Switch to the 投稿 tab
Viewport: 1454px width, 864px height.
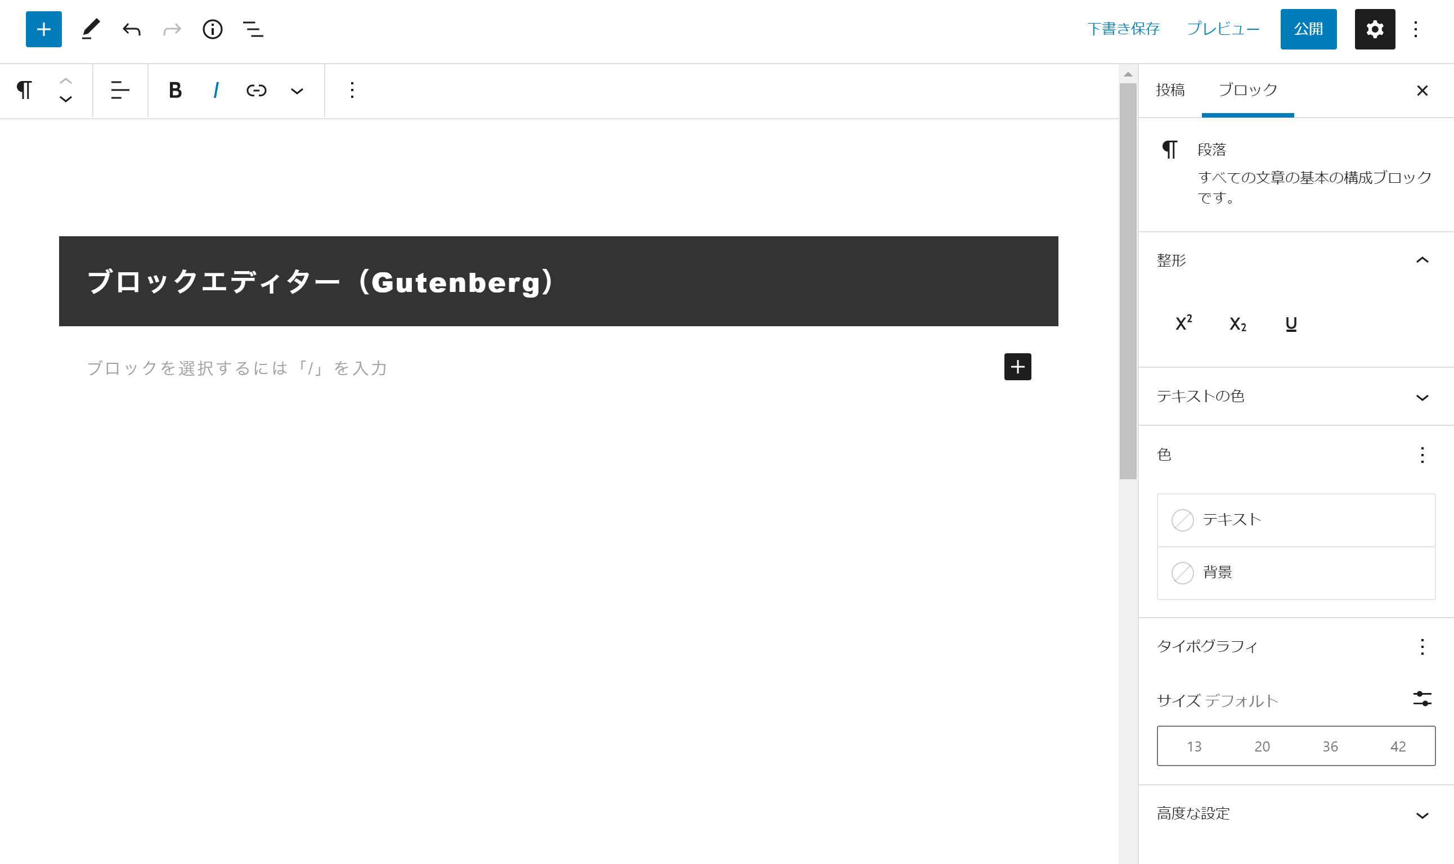[x=1170, y=90]
